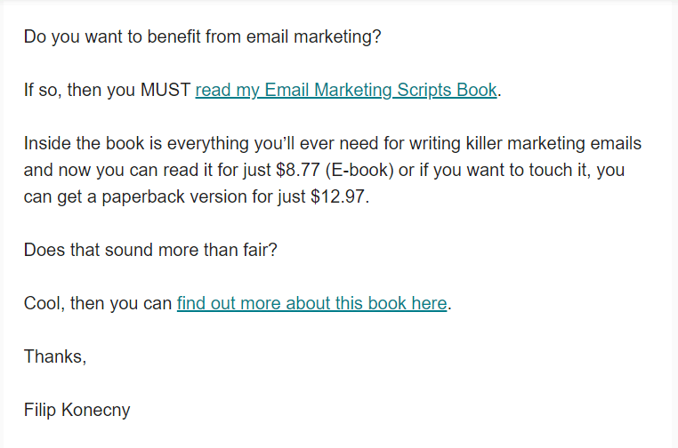
Task: Click the capitalized word MUST
Action: [165, 90]
